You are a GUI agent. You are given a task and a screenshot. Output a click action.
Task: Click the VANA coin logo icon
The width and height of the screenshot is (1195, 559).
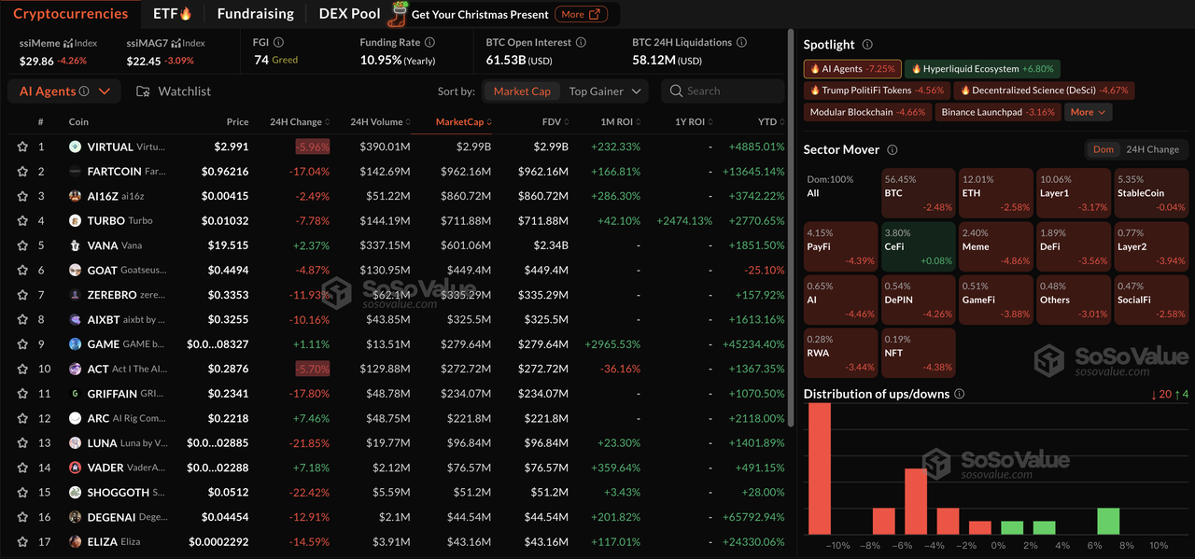tap(75, 245)
